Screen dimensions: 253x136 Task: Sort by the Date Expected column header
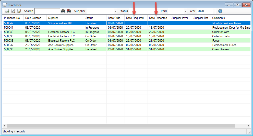click(158, 18)
